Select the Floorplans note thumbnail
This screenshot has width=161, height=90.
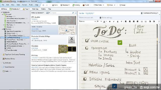[67, 49]
